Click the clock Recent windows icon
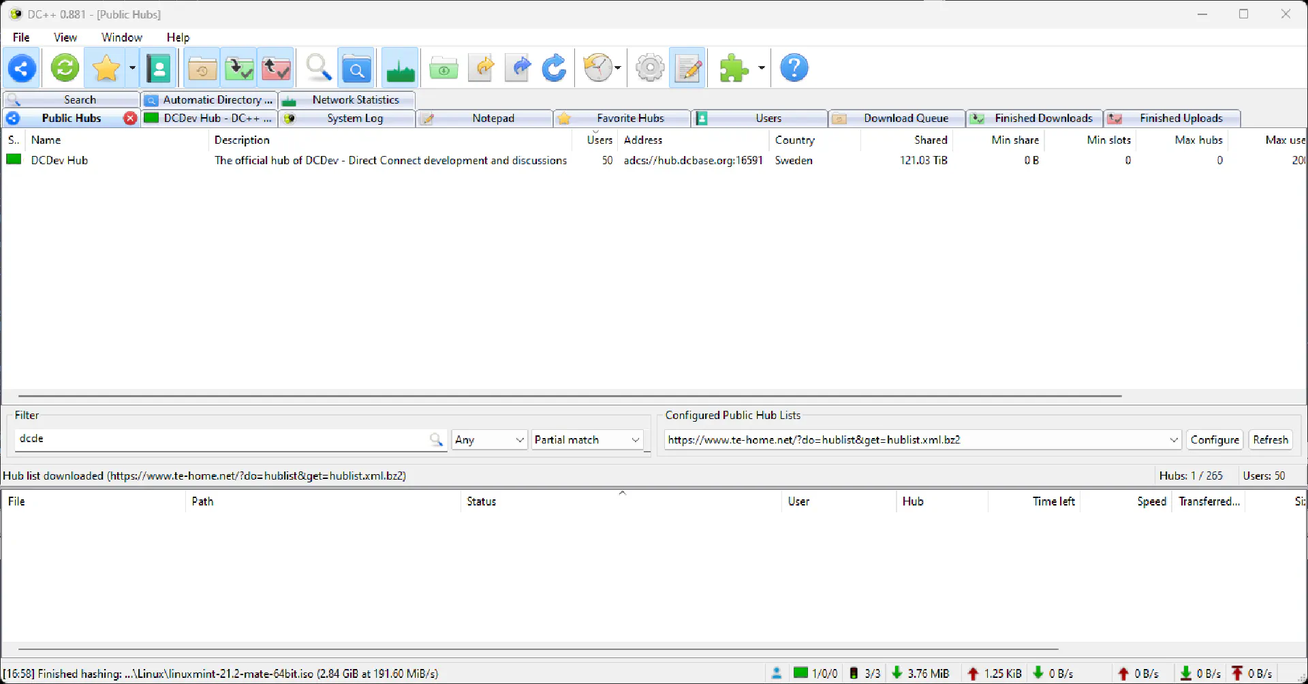 pos(598,68)
